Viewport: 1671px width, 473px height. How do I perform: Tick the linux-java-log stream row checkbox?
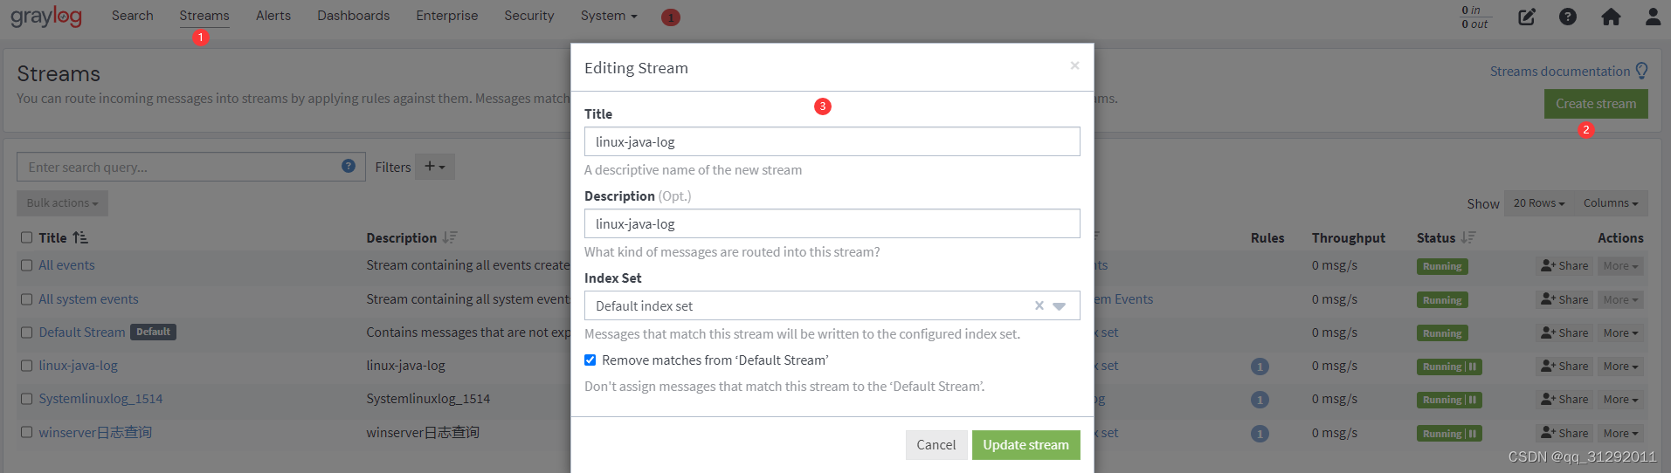tap(27, 366)
